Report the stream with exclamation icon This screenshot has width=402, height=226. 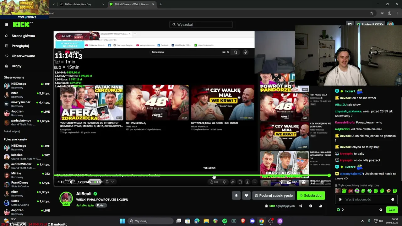pos(311,206)
